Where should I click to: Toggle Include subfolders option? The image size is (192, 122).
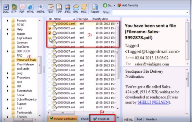click(62, 119)
